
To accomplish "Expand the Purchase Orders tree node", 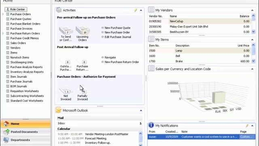I will pyautogui.click(x=3, y=14).
